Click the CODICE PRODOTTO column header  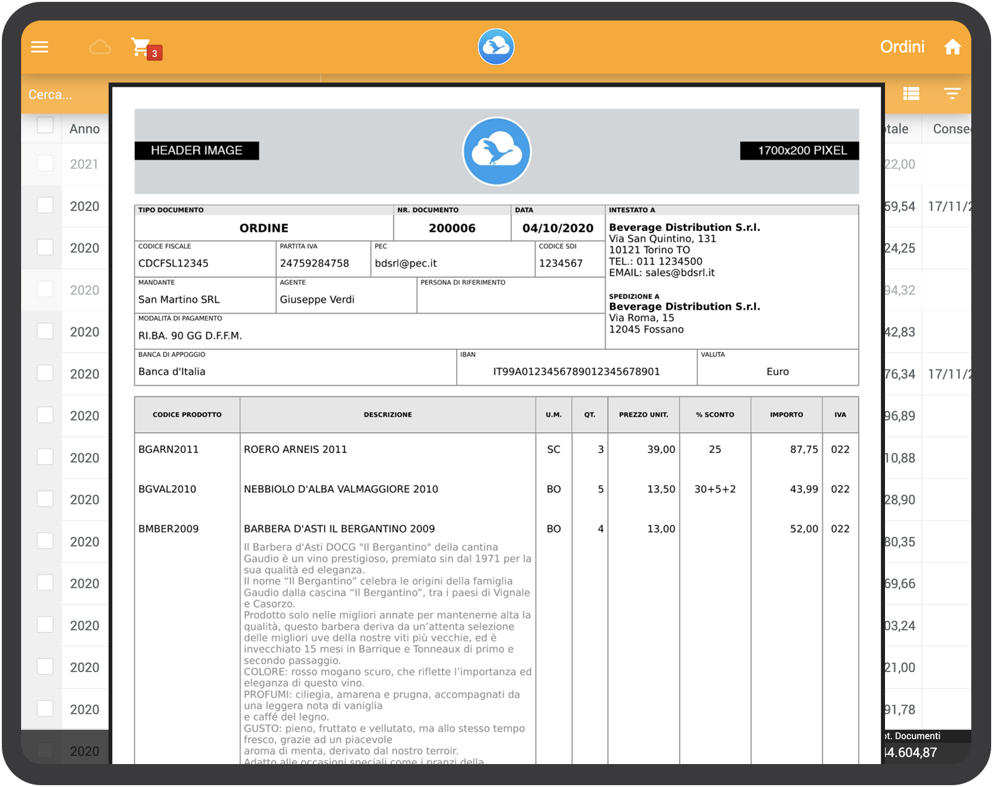(187, 415)
